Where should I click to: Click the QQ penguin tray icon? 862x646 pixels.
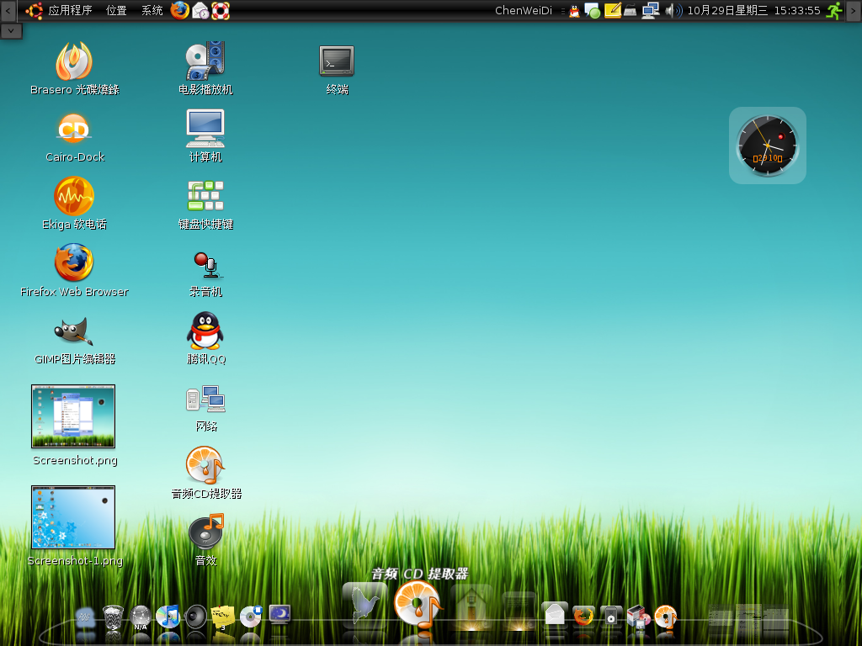[x=574, y=10]
